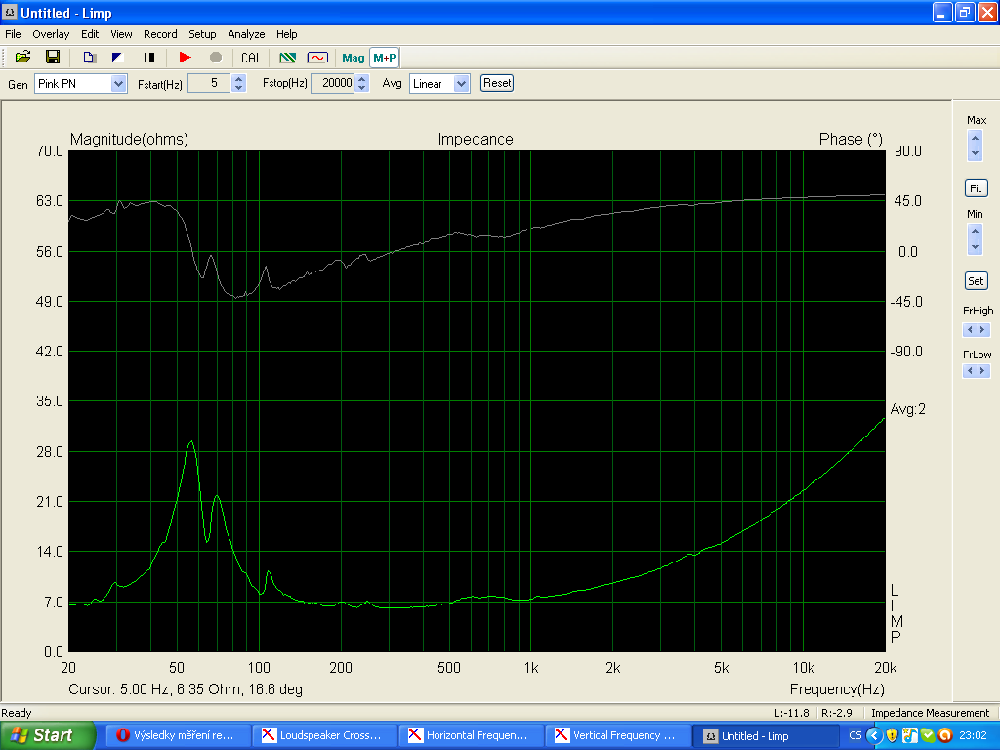This screenshot has width=1000, height=750.
Task: Switch to the Opera Výsledky měření taskbar item
Action: (178, 735)
